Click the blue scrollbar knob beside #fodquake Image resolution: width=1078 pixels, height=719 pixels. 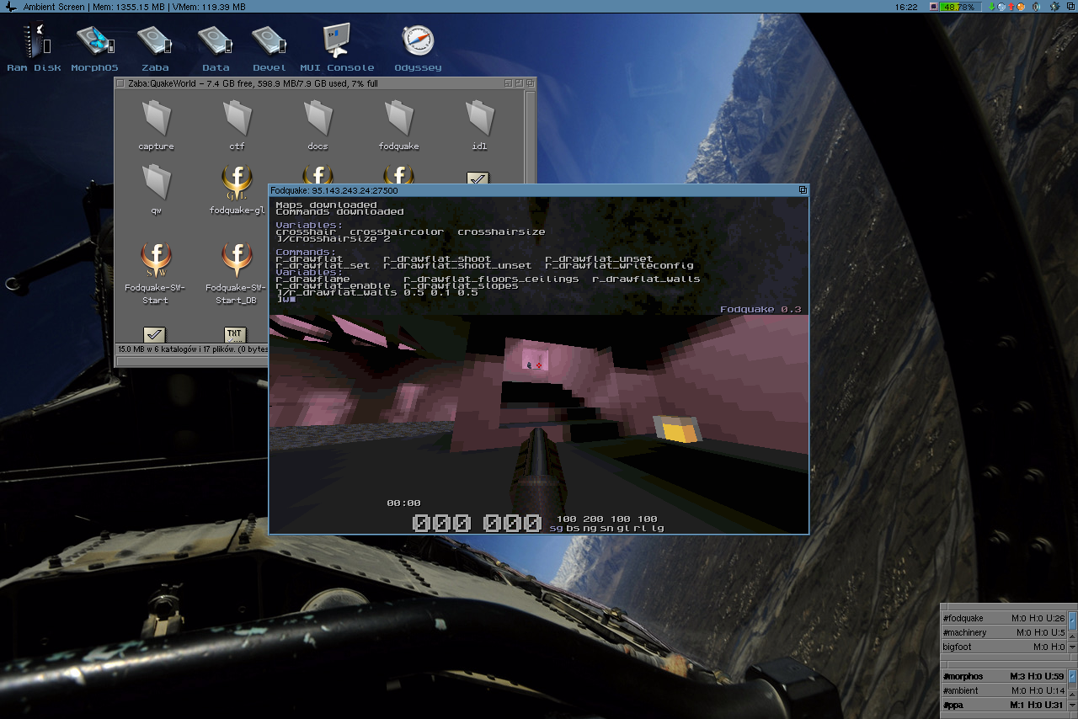(1073, 620)
